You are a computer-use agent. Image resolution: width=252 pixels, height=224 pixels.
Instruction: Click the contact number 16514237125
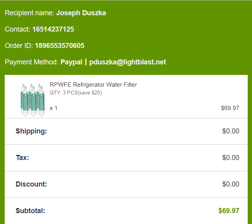point(53,29)
